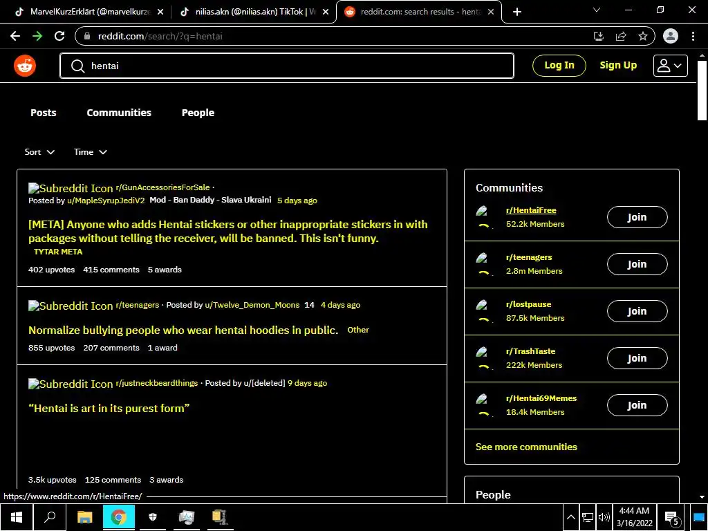Expand the Sort dropdown
Screen dimensions: 708x531
click(39, 152)
